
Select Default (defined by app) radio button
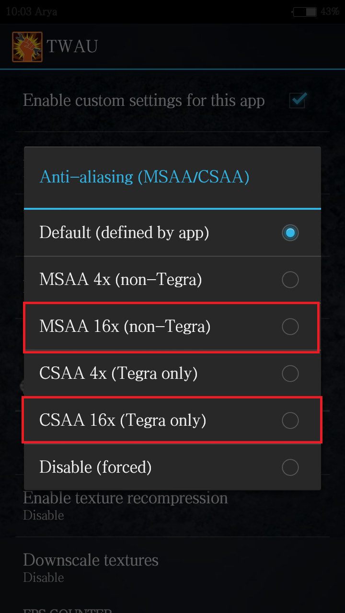(290, 233)
